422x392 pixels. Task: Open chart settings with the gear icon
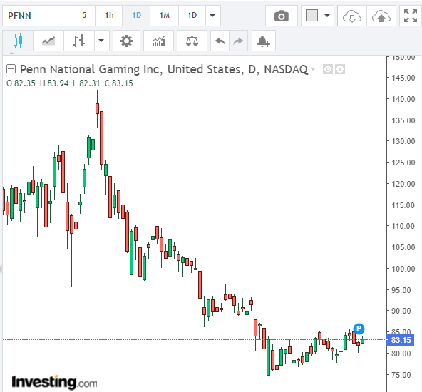pos(126,41)
